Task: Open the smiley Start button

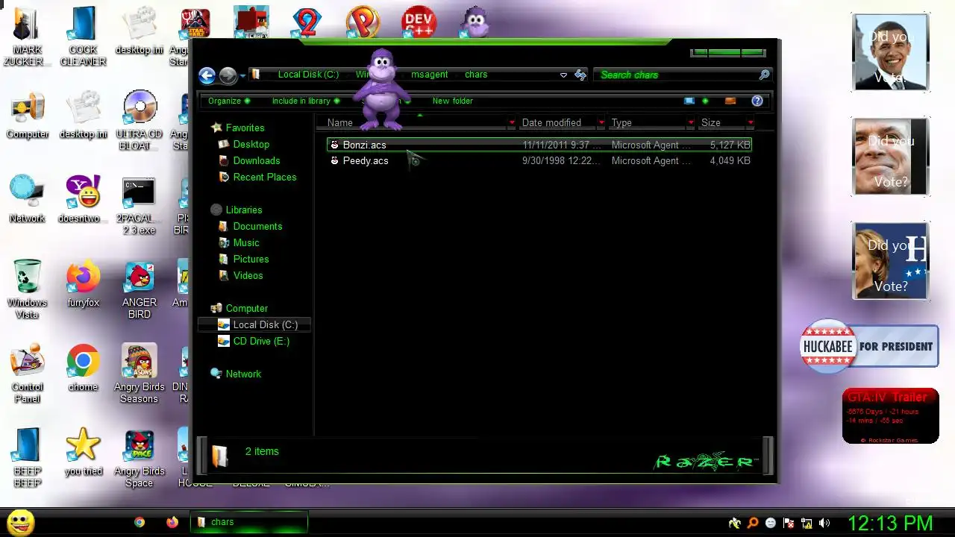Action: 20,522
